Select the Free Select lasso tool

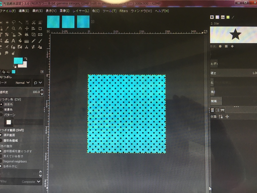pos(13,22)
